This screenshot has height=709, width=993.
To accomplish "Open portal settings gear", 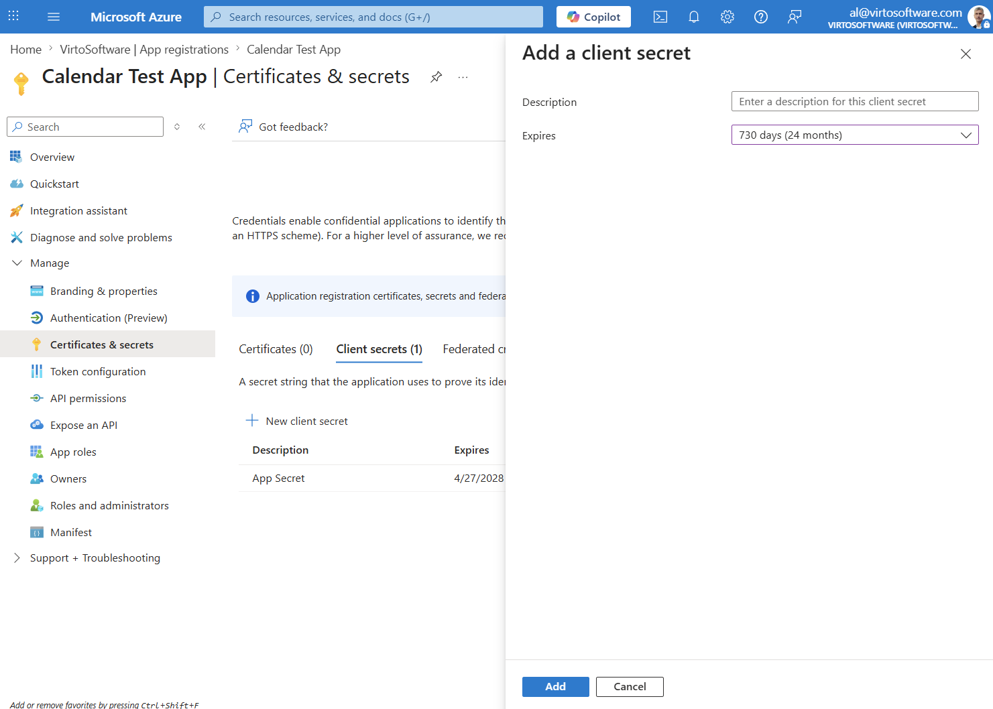I will pyautogui.click(x=727, y=17).
